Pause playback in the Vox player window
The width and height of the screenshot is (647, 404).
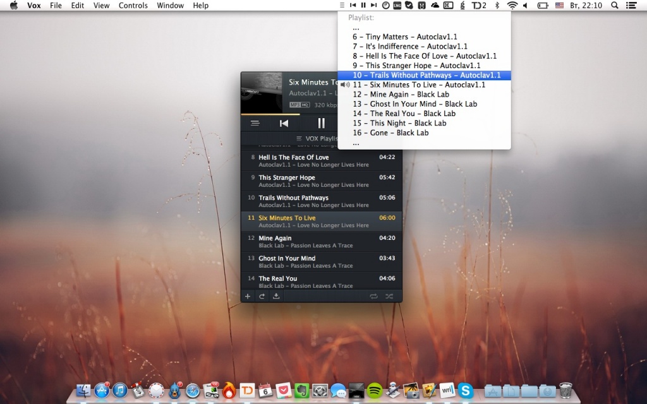click(321, 124)
